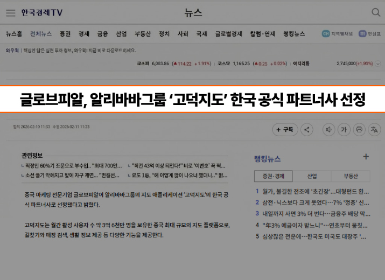
Task: Click the 뉴스 page heading
Action: pyautogui.click(x=193, y=12)
